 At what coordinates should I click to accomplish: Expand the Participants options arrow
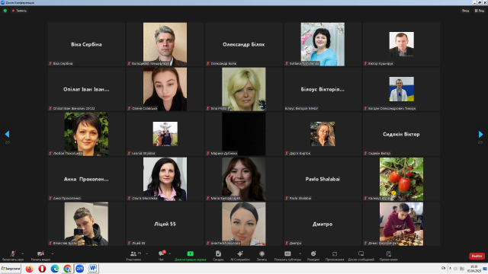(147, 253)
